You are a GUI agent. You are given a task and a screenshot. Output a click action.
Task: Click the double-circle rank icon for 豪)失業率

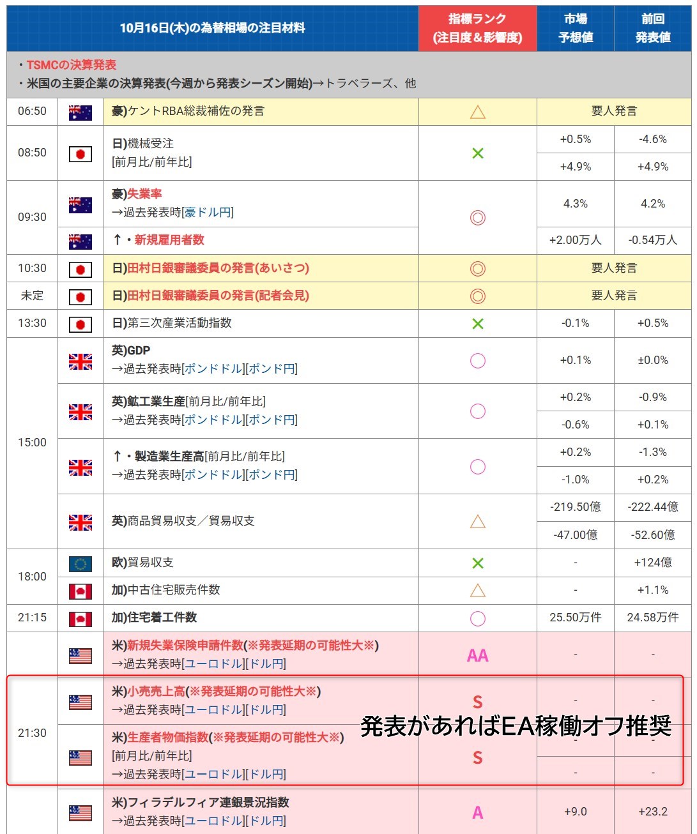(x=477, y=218)
